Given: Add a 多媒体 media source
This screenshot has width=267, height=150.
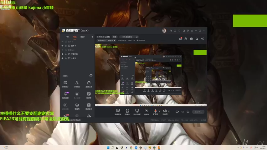Looking at the screenshot, I should [x=146, y=112].
